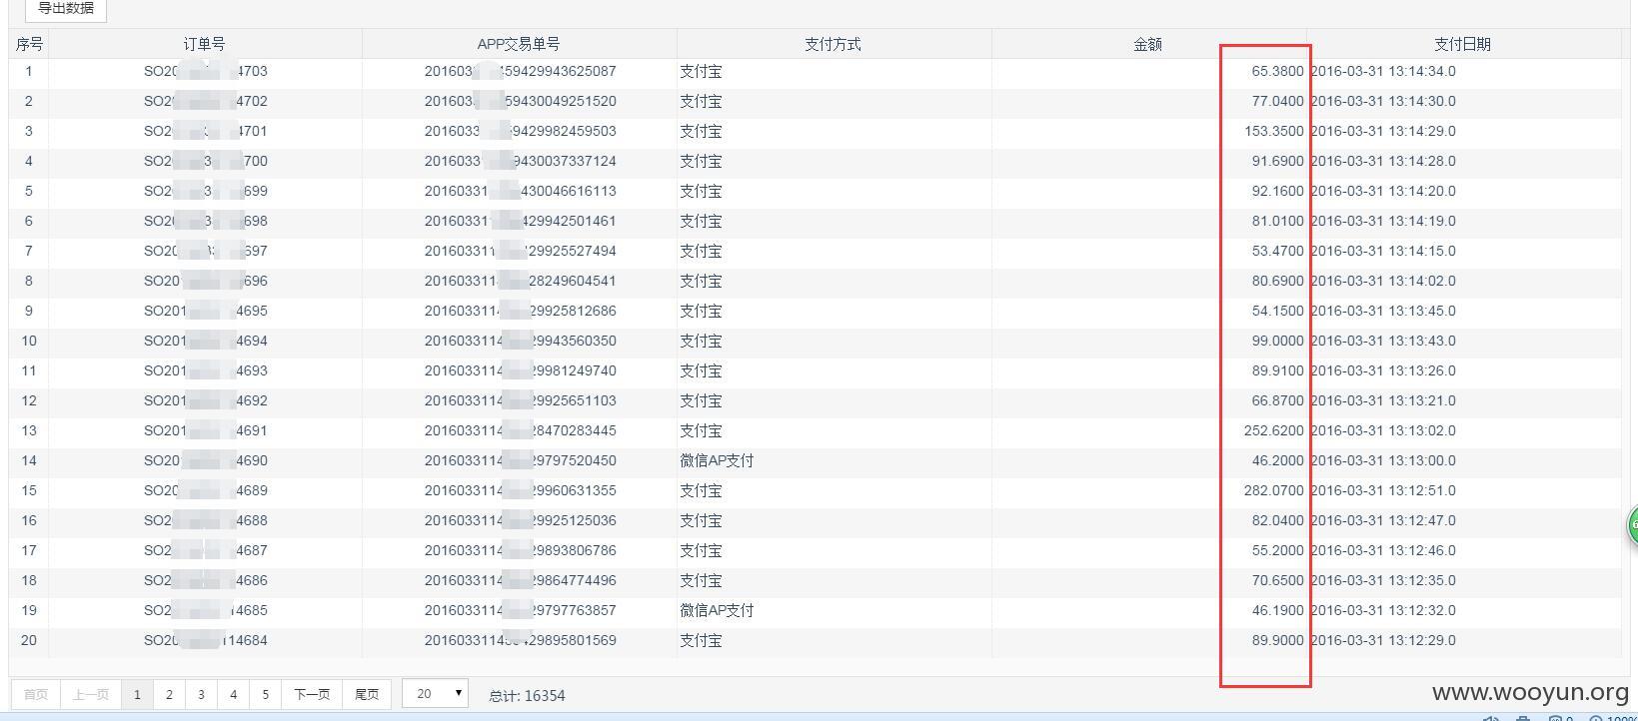Click the green floating icon at right edge
The height and width of the screenshot is (721, 1638).
(1632, 524)
